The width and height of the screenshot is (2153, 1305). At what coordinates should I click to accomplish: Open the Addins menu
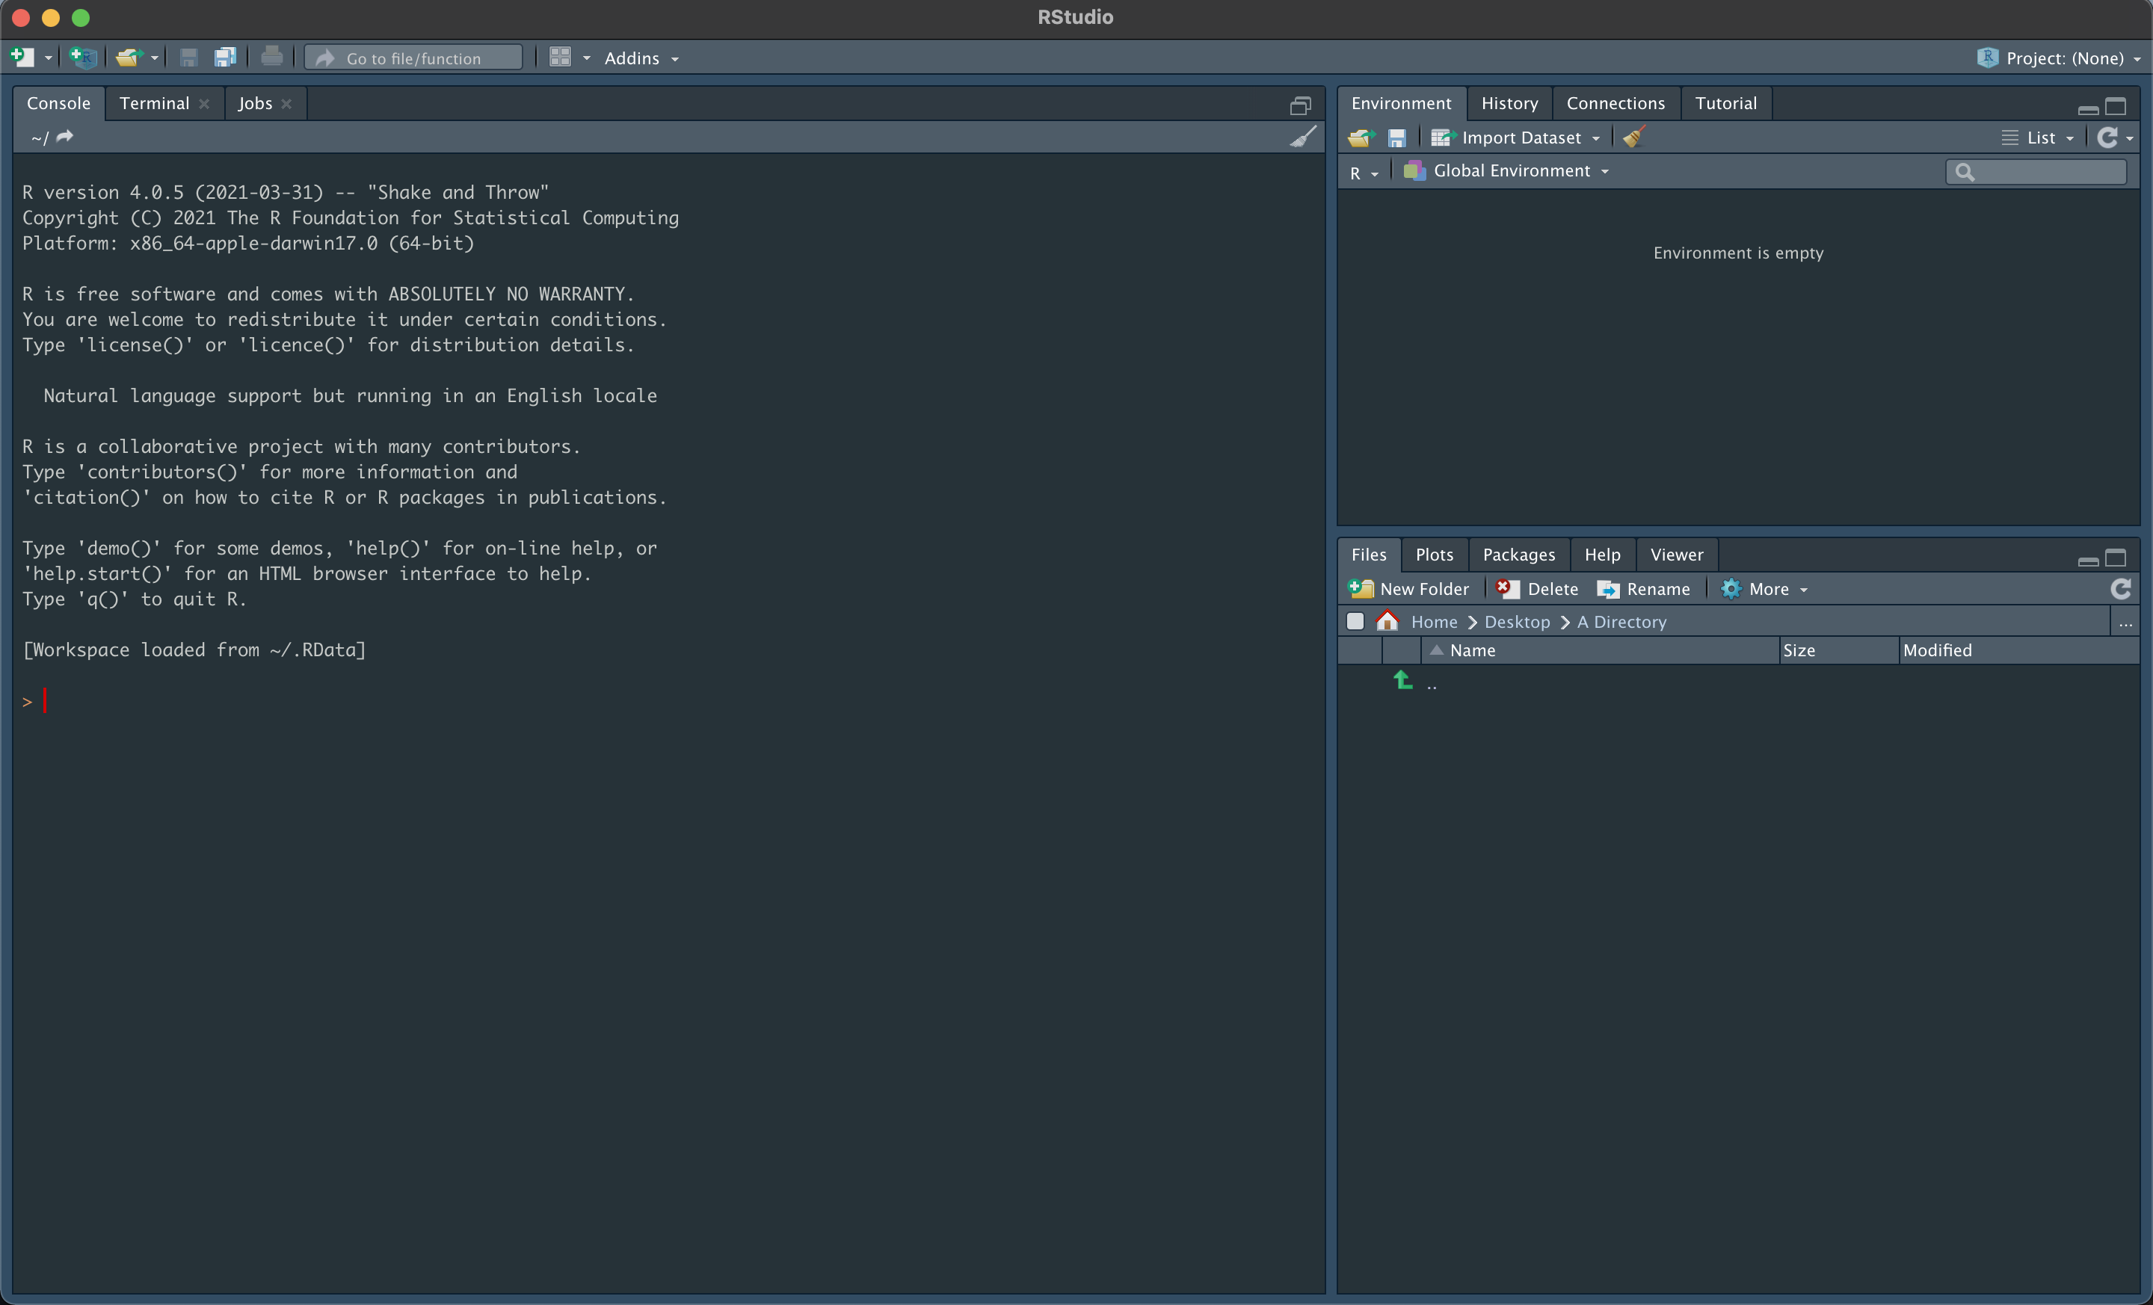[641, 58]
